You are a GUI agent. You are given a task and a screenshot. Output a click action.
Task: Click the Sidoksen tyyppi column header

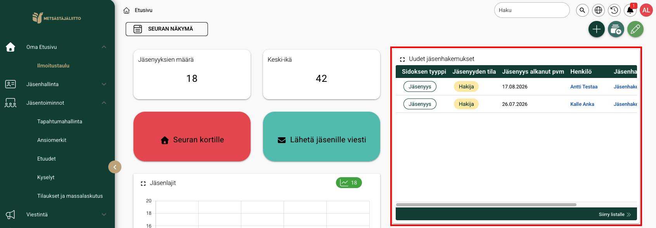(424, 72)
